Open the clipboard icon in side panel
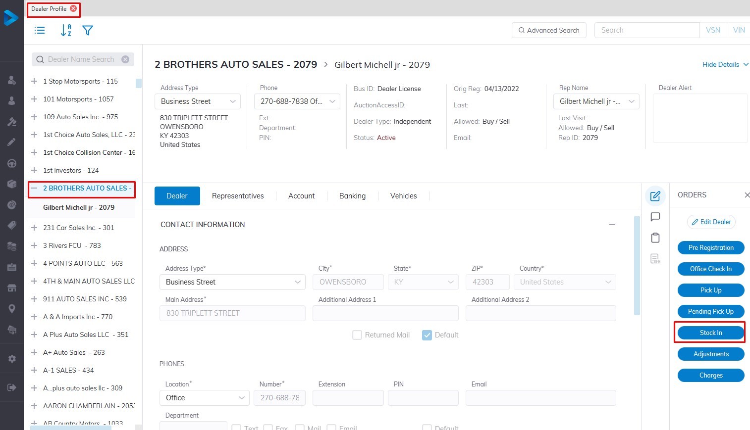The width and height of the screenshot is (750, 430). pyautogui.click(x=655, y=238)
